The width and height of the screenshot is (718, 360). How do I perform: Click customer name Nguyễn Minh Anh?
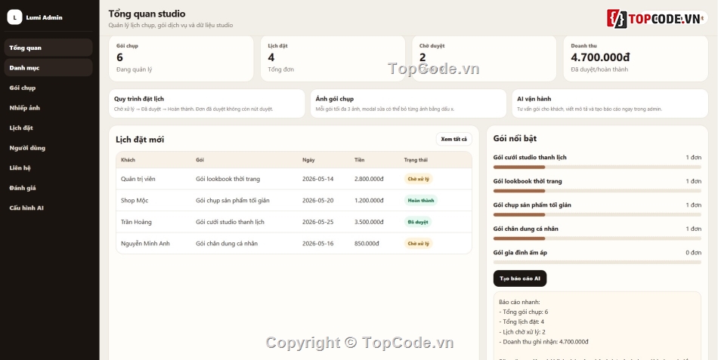point(145,243)
